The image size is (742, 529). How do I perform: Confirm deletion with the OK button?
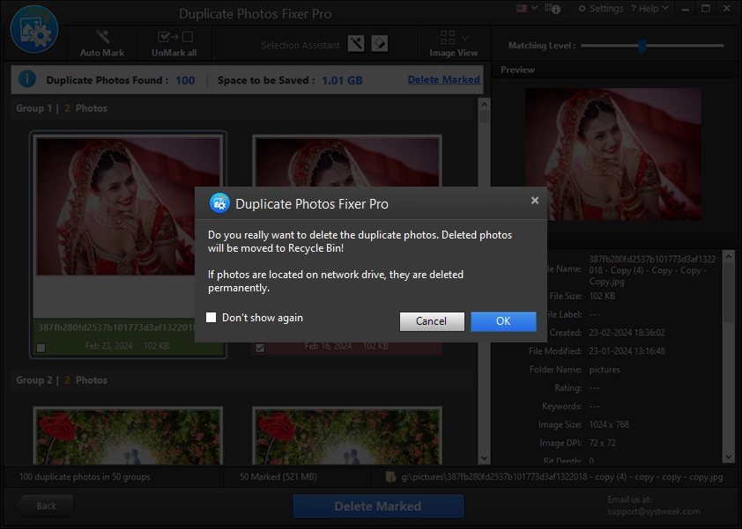click(x=503, y=321)
